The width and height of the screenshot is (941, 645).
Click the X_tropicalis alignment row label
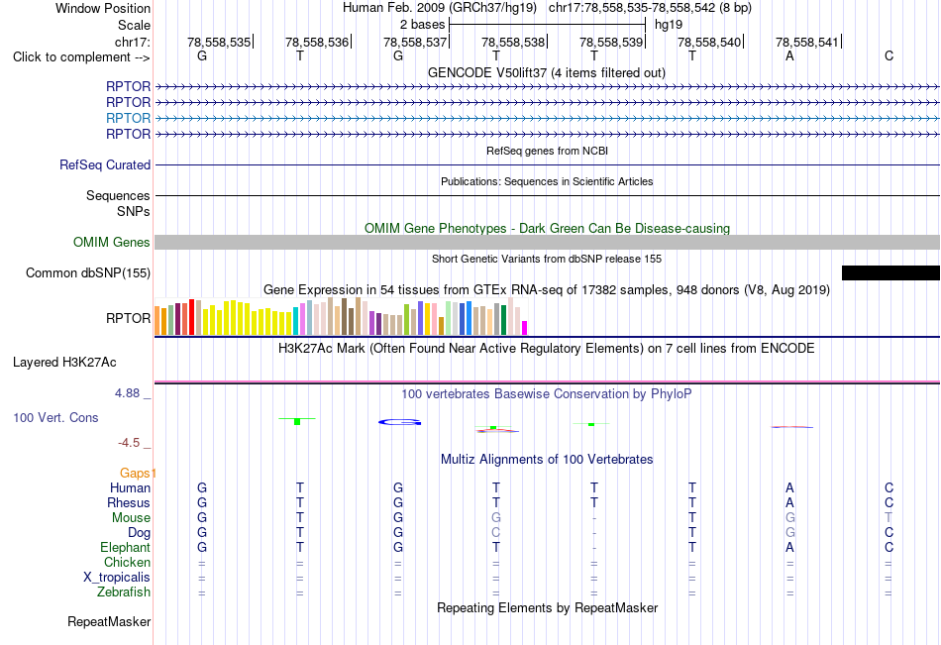[117, 578]
